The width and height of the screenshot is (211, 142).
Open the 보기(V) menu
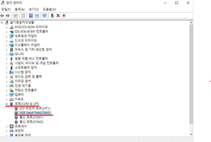click(x=34, y=10)
